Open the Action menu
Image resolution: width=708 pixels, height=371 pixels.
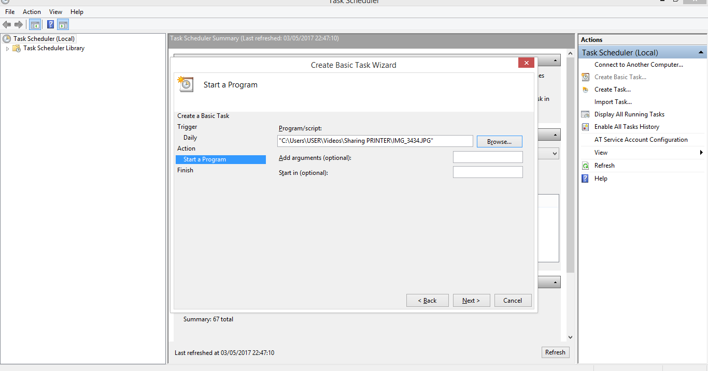pyautogui.click(x=32, y=11)
